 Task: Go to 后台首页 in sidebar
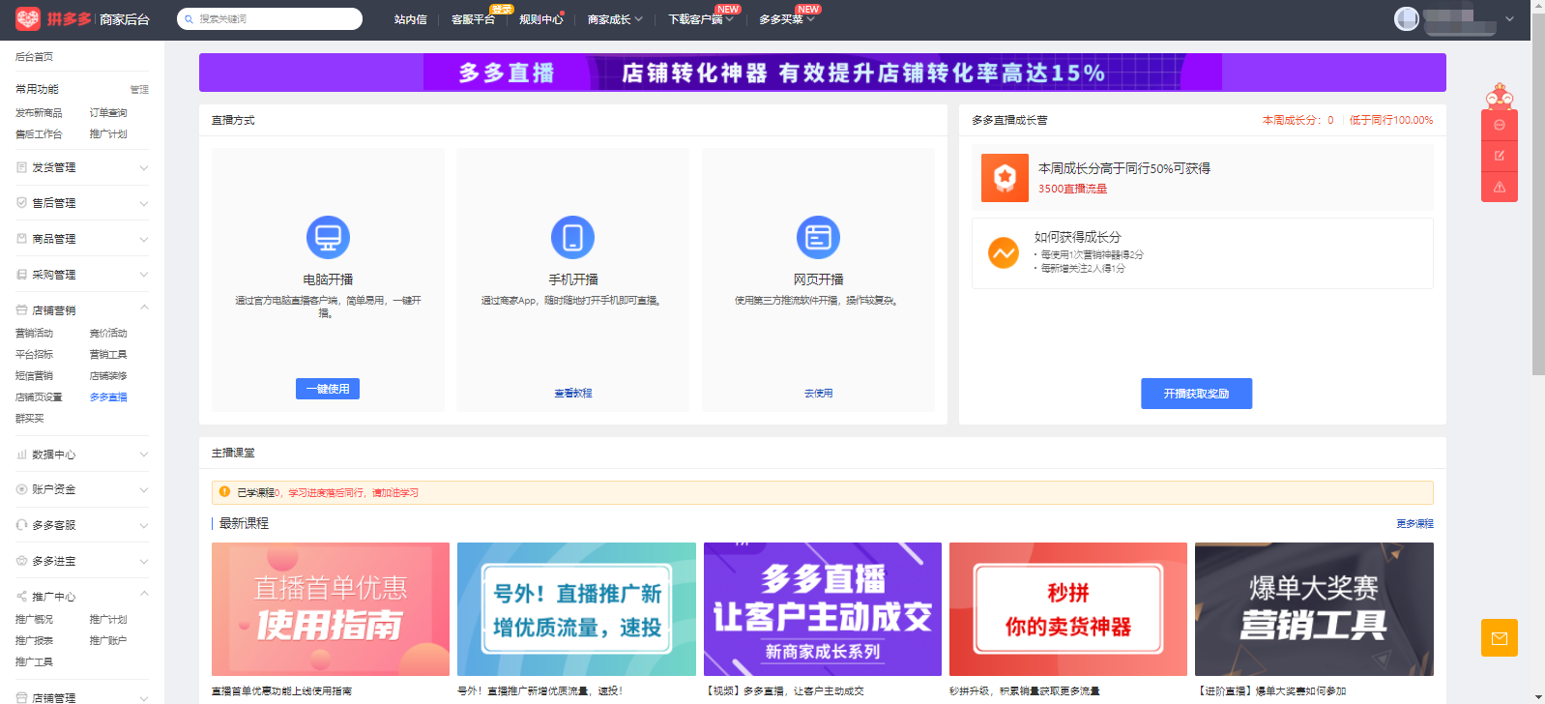coord(35,57)
